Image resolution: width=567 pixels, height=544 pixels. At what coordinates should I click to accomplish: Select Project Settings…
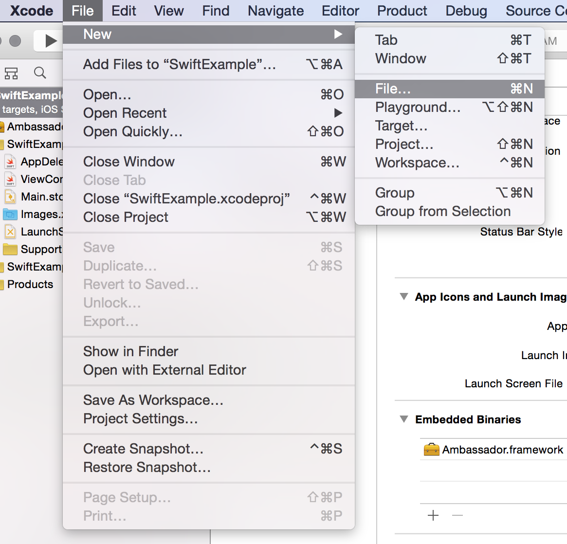coord(209,418)
